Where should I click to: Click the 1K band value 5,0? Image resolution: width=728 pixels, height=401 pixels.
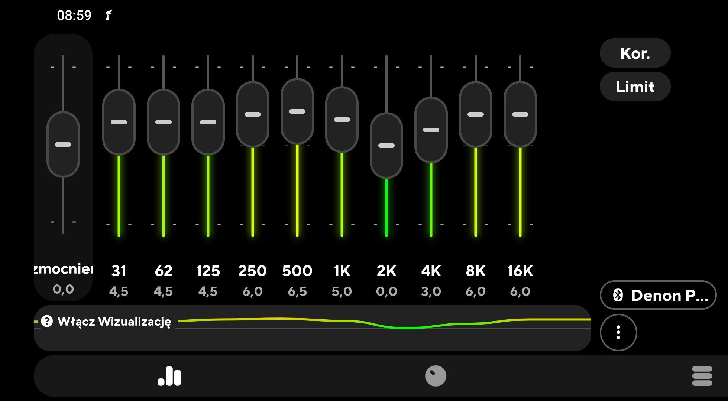tap(342, 291)
